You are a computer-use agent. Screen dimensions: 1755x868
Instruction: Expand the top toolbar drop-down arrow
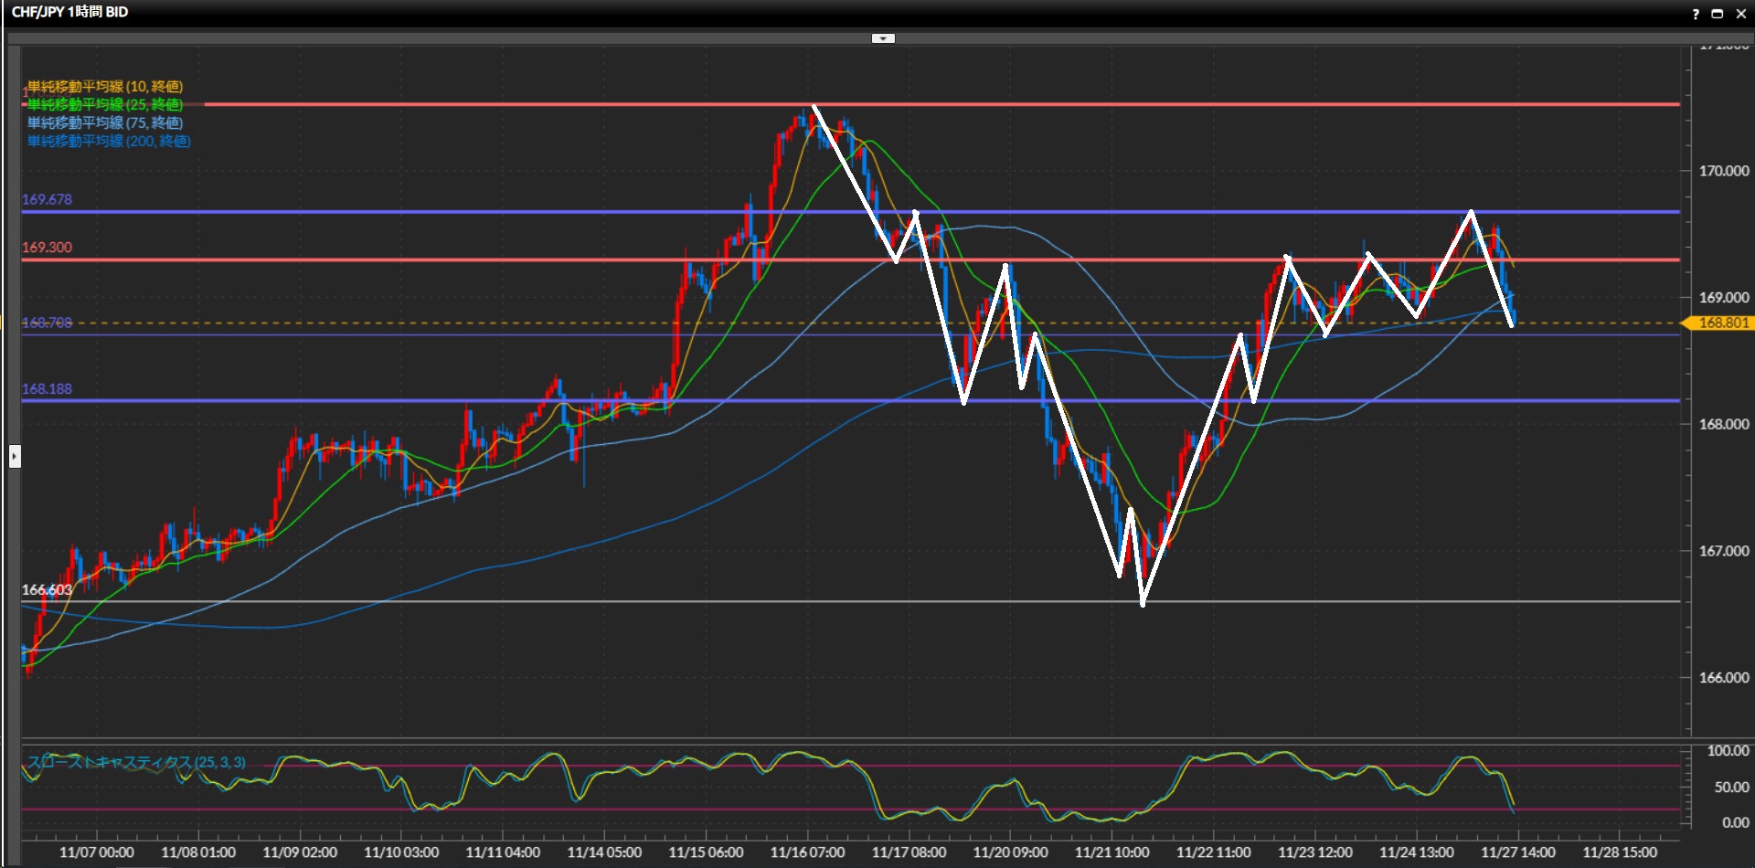tap(883, 38)
